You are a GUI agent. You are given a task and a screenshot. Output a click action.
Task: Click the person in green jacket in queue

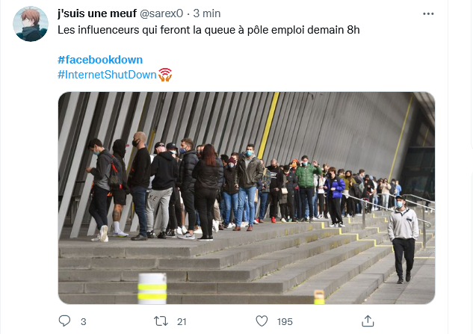click(x=306, y=187)
